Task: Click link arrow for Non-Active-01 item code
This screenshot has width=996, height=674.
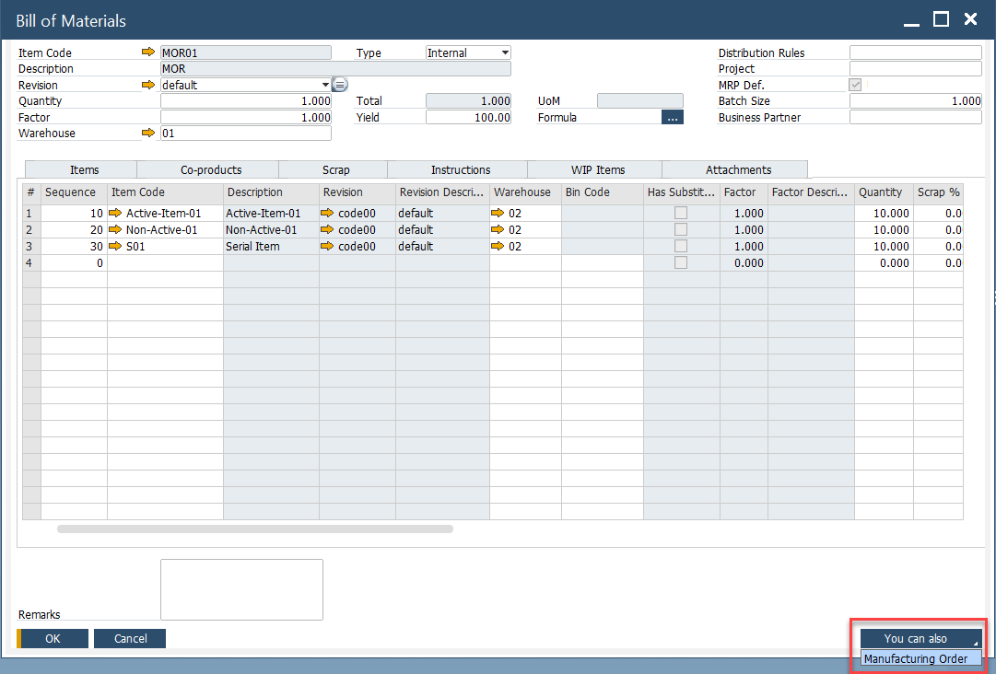Action: [x=115, y=230]
